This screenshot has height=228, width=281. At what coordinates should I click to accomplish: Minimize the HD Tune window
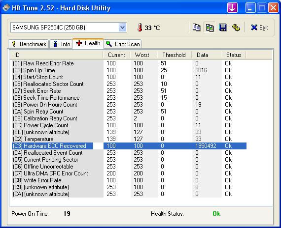click(x=250, y=8)
